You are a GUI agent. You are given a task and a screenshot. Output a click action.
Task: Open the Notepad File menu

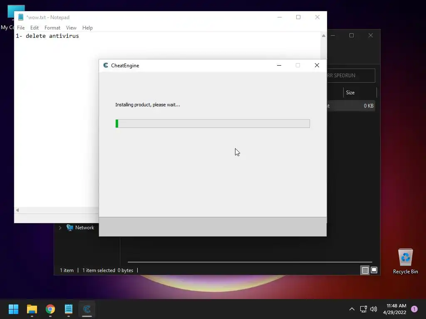click(21, 28)
